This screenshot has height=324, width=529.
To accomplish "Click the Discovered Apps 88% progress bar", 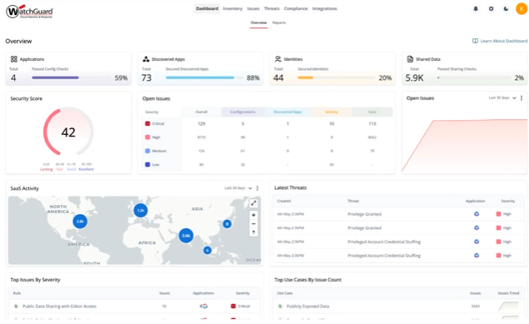I will pyautogui.click(x=204, y=77).
